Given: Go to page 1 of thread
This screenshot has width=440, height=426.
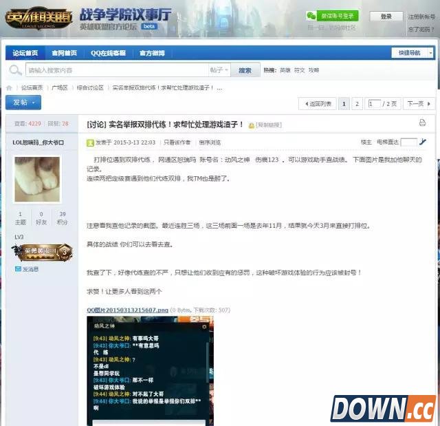Looking at the screenshot, I should pyautogui.click(x=344, y=104).
